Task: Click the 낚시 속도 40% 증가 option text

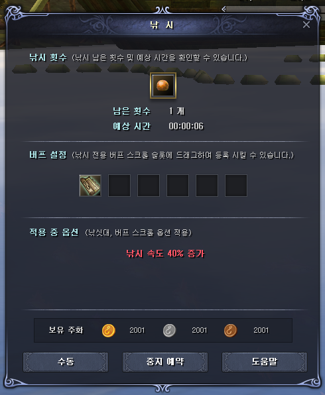Action: click(165, 253)
